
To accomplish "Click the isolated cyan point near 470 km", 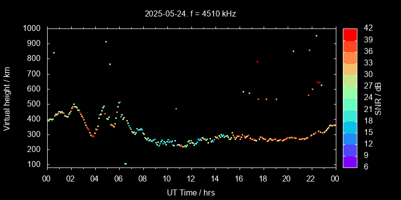I will (176, 108).
